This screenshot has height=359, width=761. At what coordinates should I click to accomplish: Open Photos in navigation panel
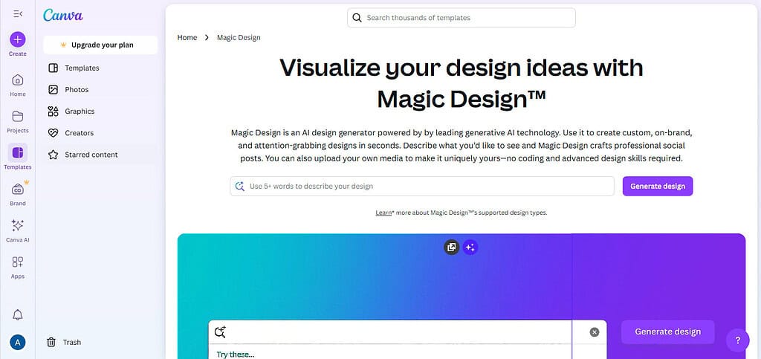pyautogui.click(x=100, y=90)
